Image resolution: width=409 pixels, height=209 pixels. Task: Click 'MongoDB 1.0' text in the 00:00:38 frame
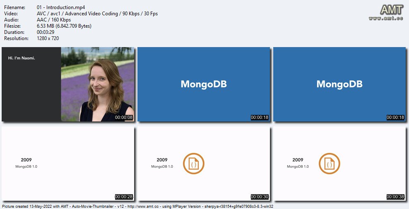point(298,166)
